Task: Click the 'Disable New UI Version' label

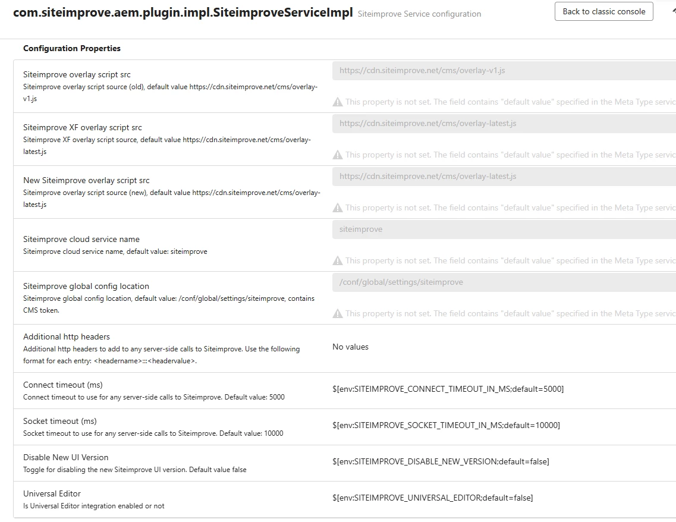Action: [x=65, y=457]
